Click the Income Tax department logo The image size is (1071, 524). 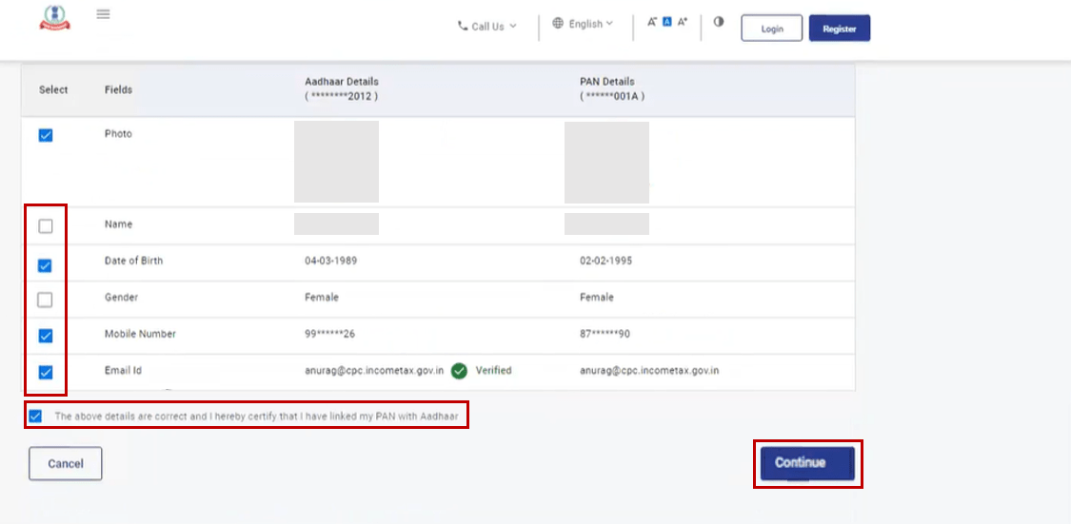(54, 18)
